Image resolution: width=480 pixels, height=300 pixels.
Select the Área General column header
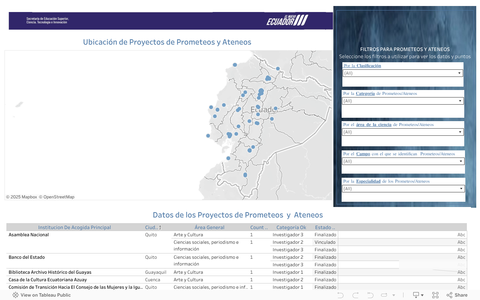coord(209,227)
